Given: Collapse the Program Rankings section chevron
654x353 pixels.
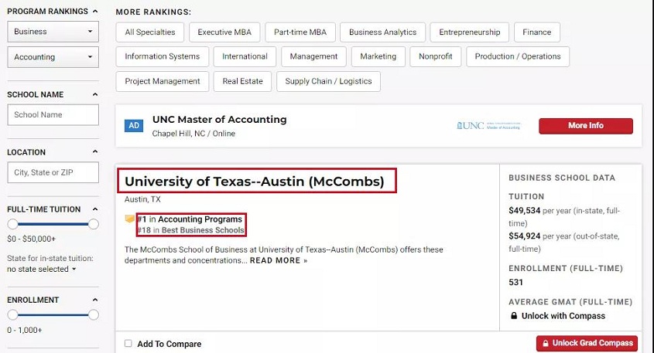Looking at the screenshot, I should click(95, 12).
